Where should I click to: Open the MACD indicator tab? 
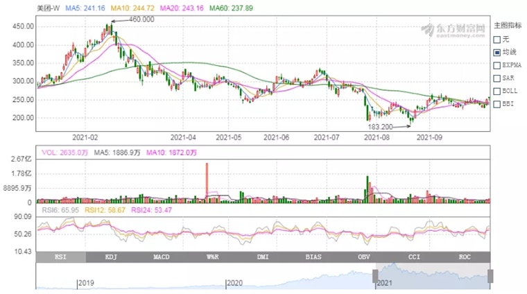click(162, 257)
